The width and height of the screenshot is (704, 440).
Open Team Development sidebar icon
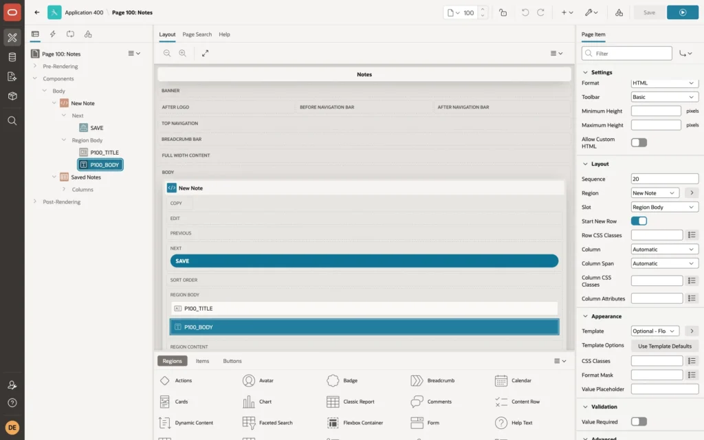pos(12,76)
